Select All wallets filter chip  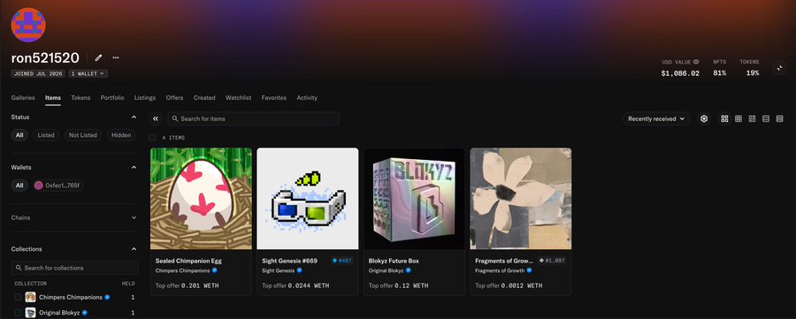click(x=19, y=186)
